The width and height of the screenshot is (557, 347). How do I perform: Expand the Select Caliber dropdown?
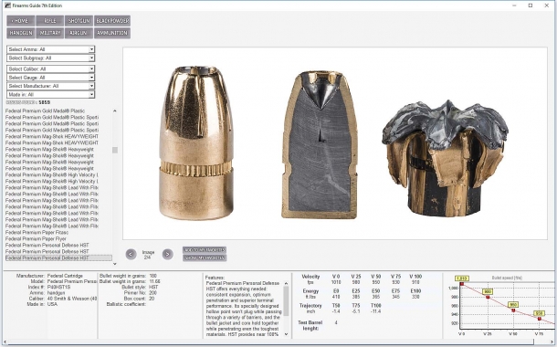[x=91, y=68]
